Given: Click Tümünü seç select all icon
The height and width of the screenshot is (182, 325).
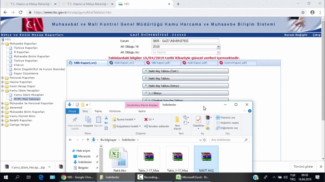Looking at the screenshot, I should click(225, 118).
